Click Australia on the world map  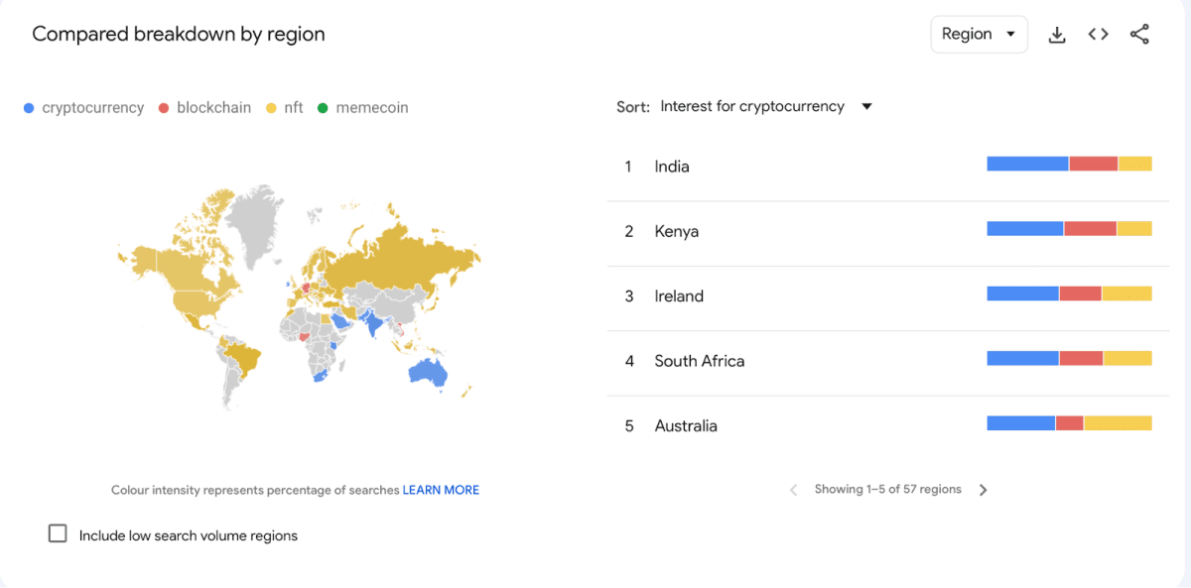tap(428, 373)
